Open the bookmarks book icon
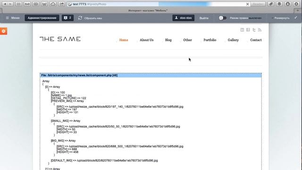Image resolution: width=302 pixels, height=170 pixels. (x=36, y=4)
